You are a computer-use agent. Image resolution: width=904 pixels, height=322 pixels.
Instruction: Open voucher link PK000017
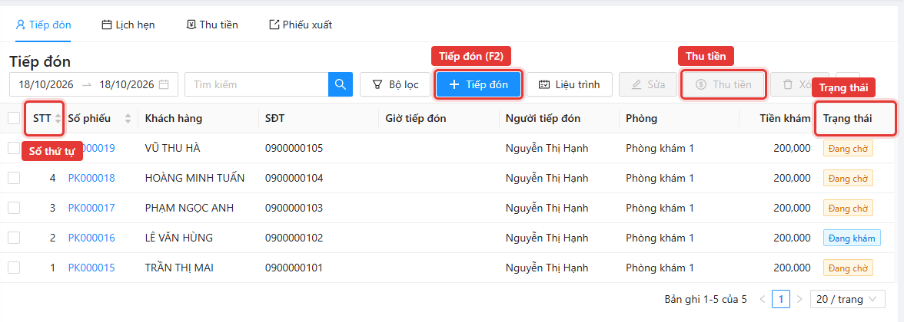click(91, 208)
